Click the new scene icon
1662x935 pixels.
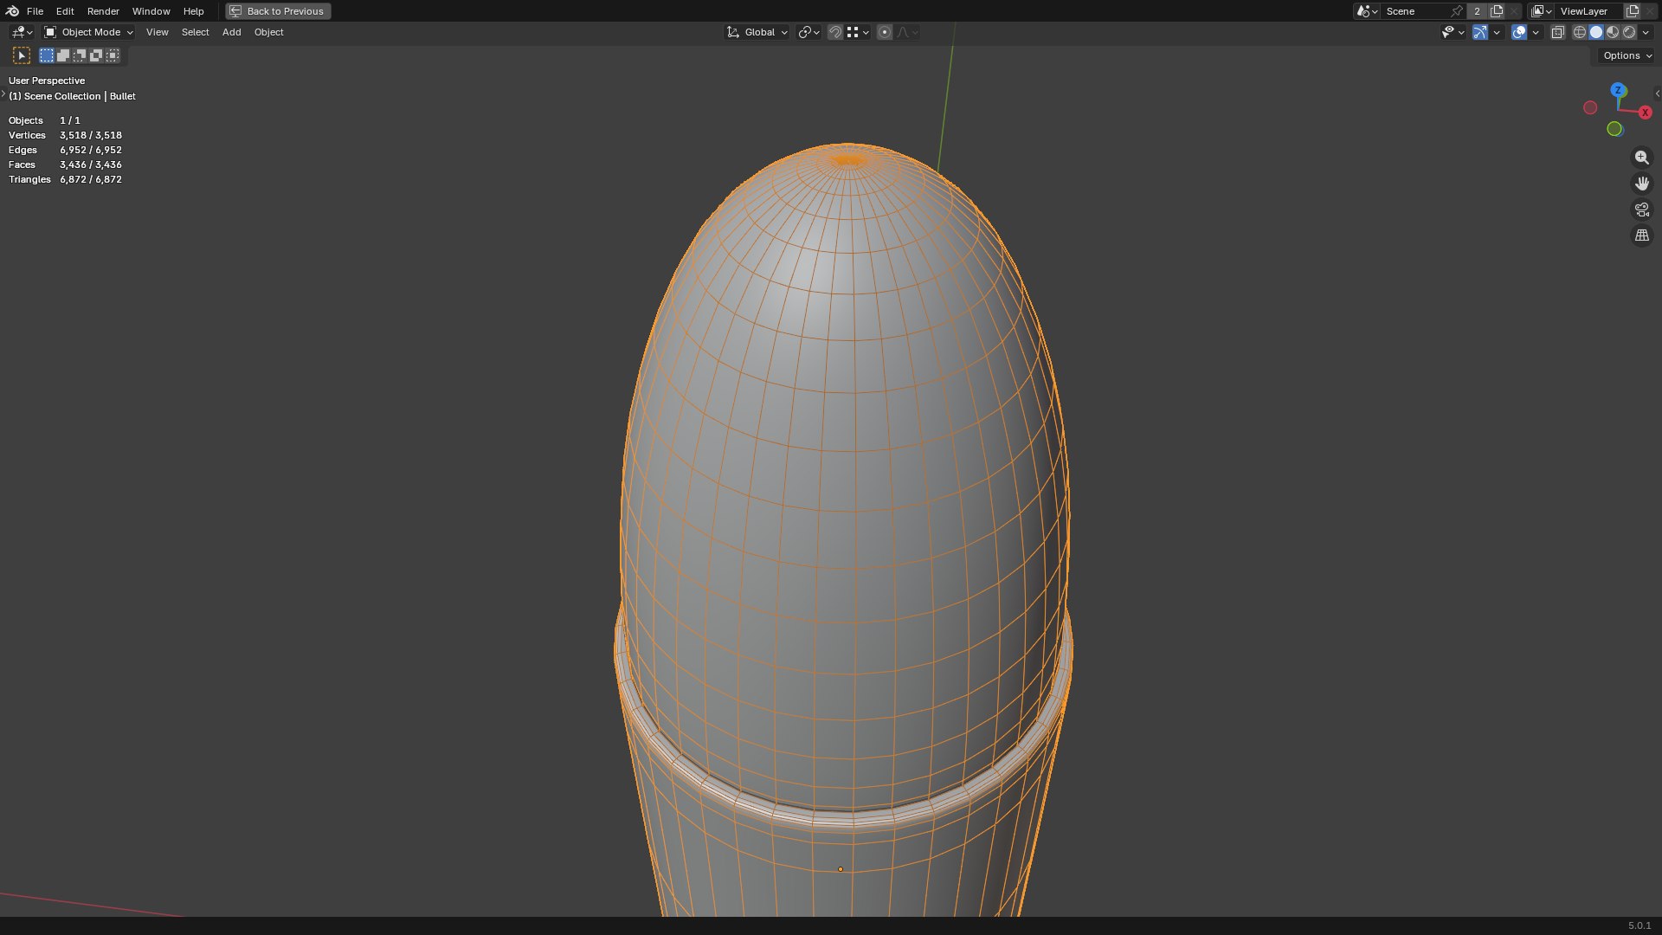click(1497, 11)
